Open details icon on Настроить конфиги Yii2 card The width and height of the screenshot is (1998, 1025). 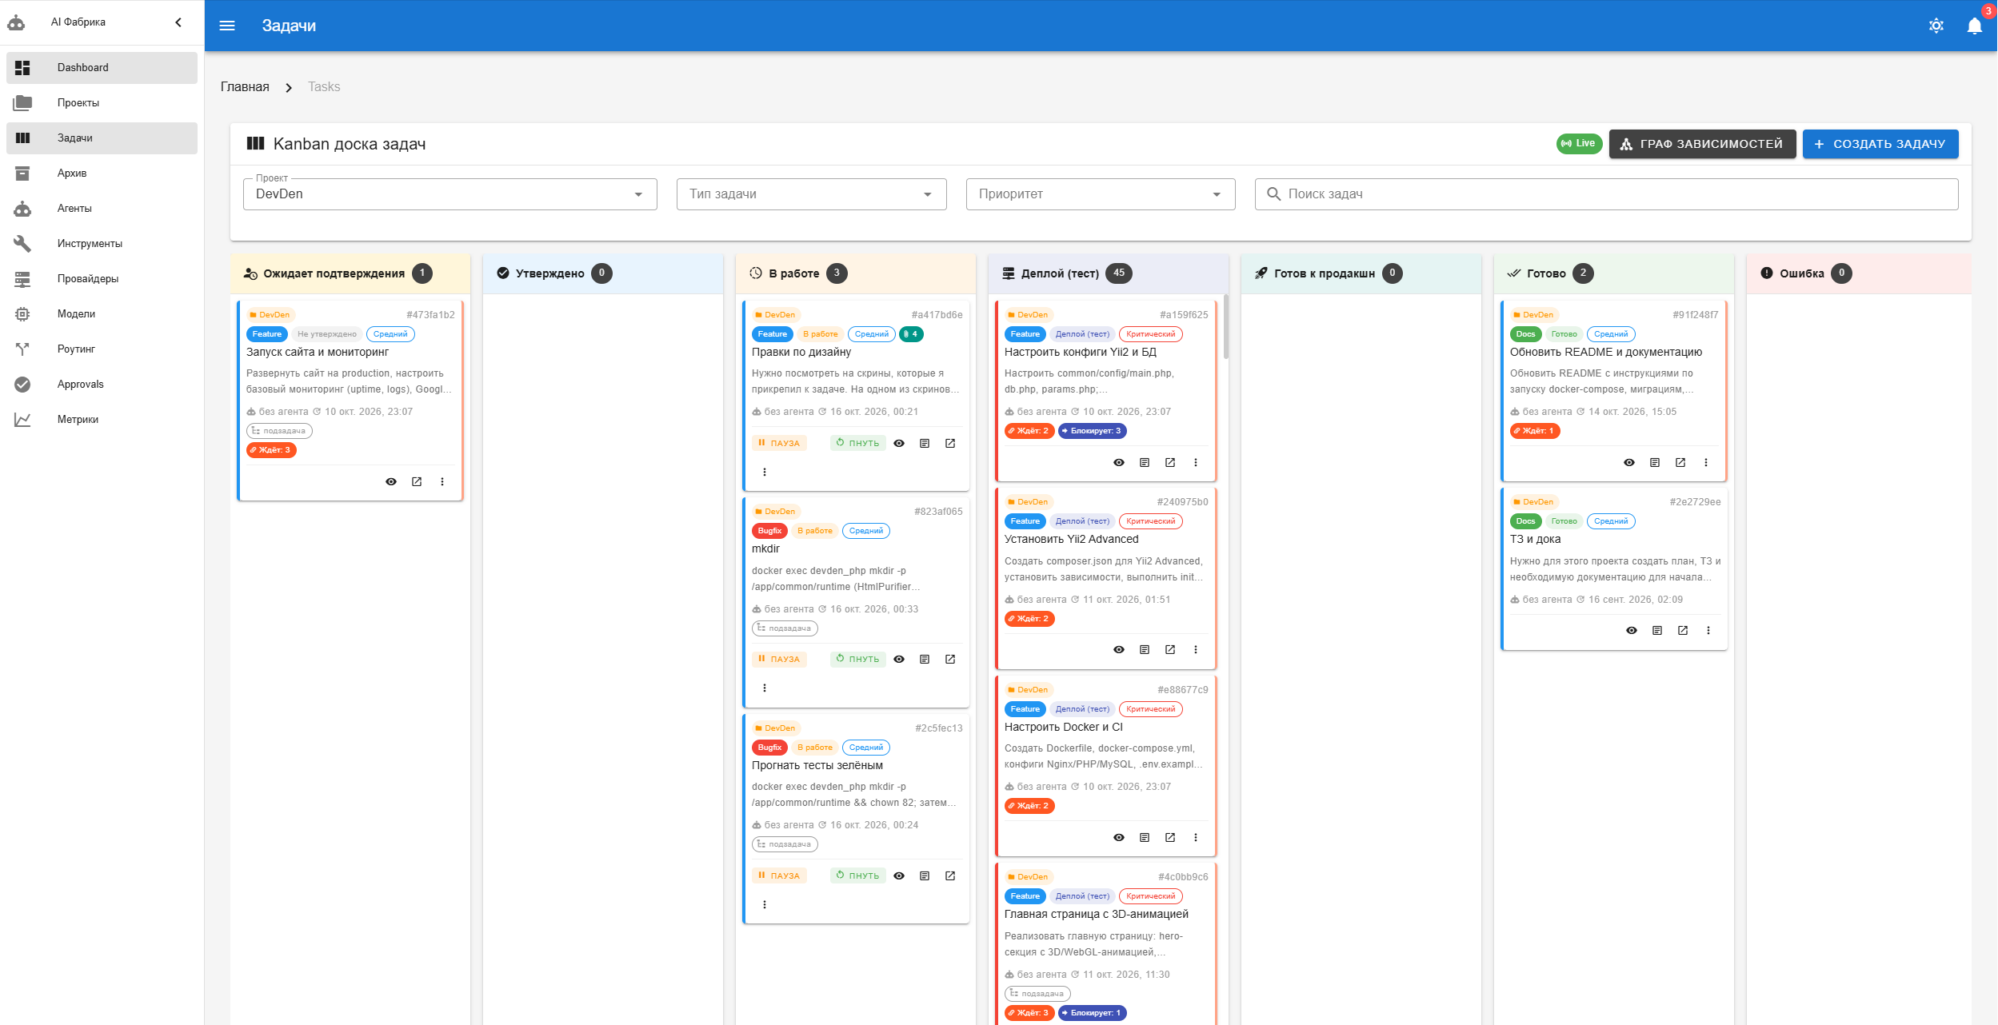[x=1145, y=463]
